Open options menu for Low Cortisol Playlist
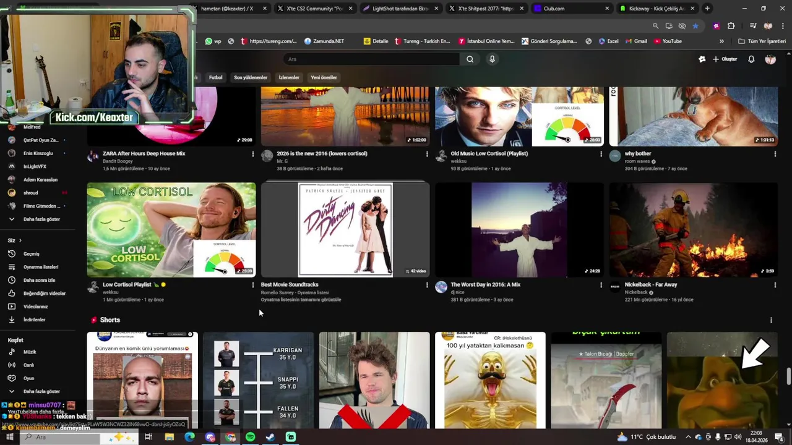 252,285
